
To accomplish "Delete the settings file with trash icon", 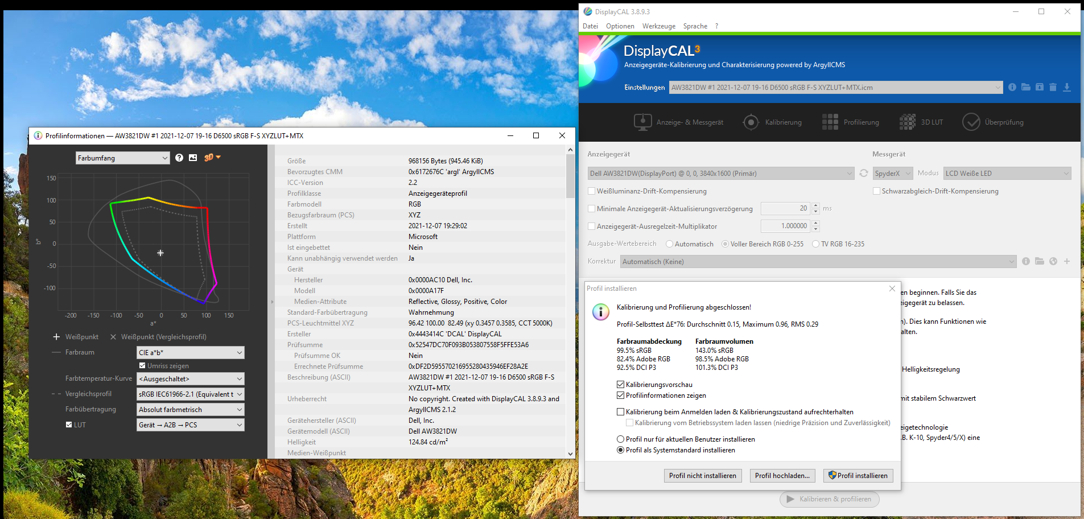I will tap(1053, 87).
